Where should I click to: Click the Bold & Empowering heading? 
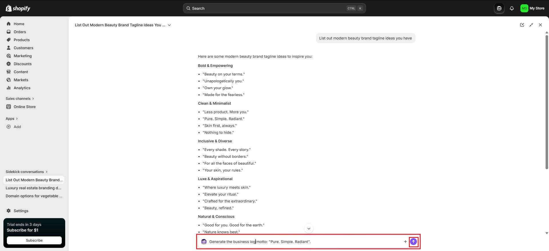pyautogui.click(x=215, y=65)
